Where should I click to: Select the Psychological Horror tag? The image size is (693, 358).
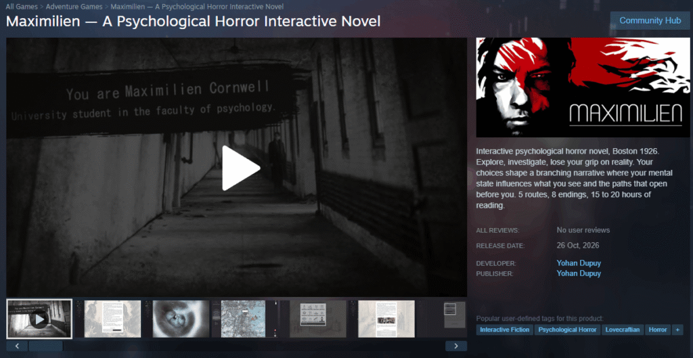click(568, 330)
